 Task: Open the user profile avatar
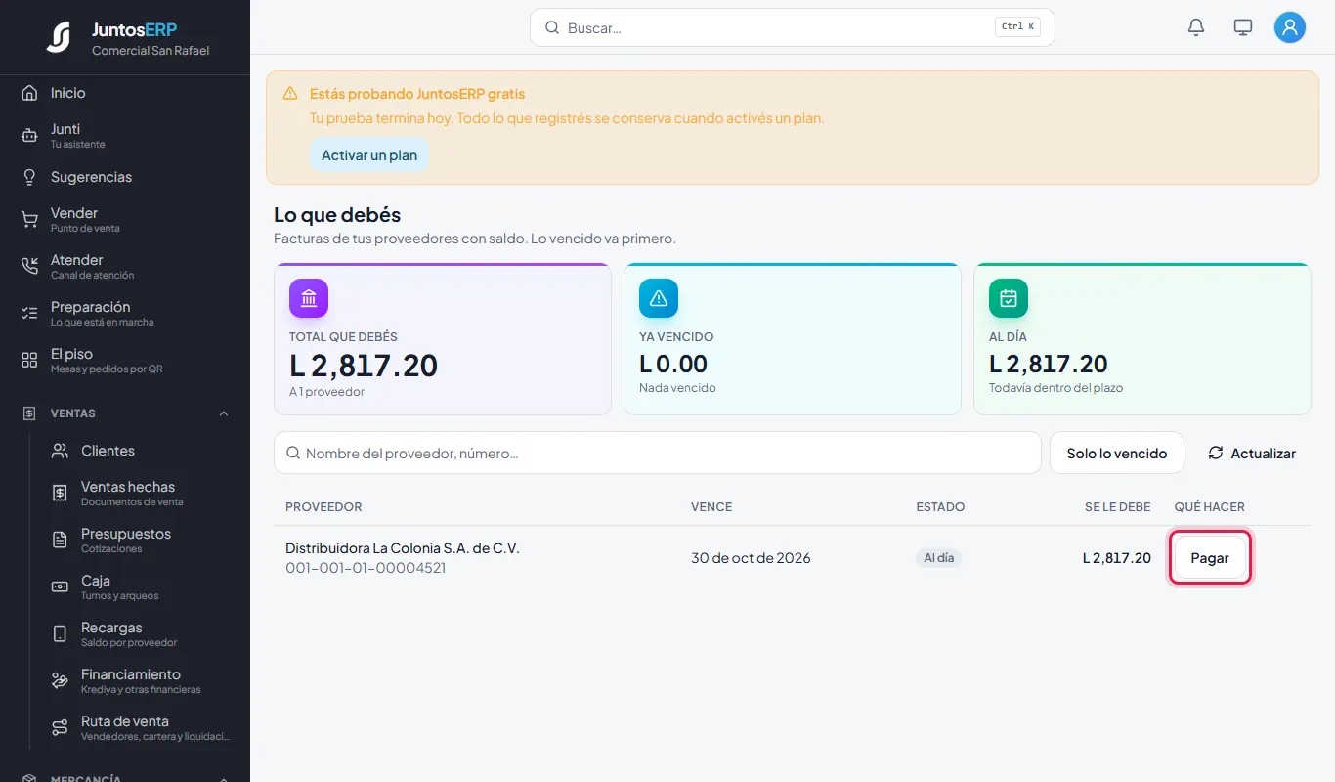coord(1290,27)
